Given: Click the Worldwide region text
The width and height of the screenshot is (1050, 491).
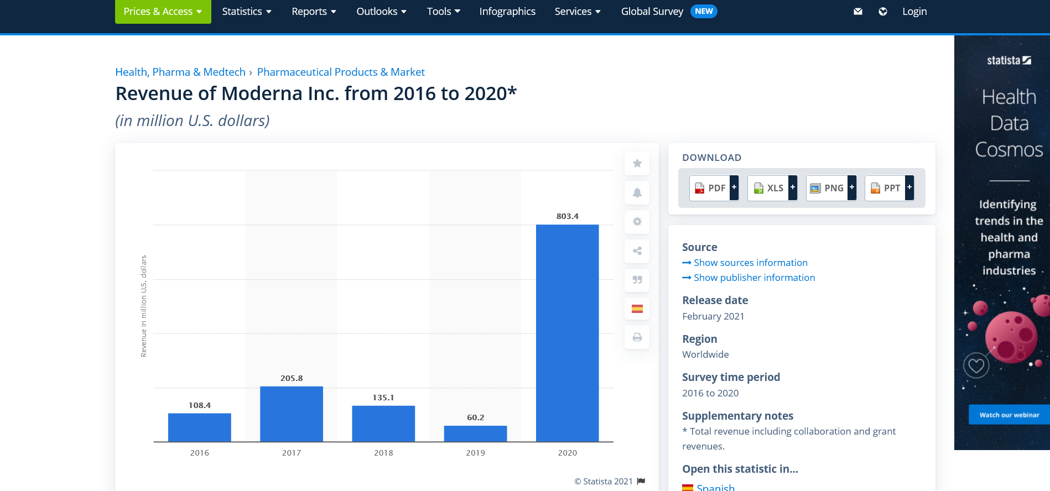Looking at the screenshot, I should (x=705, y=354).
